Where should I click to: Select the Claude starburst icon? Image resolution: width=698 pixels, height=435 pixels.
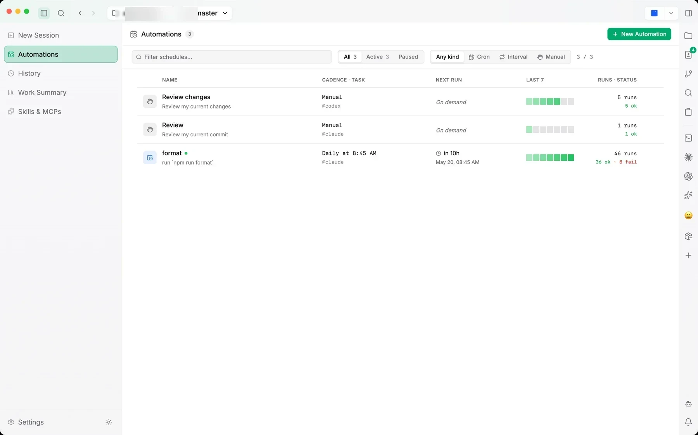[x=688, y=157]
